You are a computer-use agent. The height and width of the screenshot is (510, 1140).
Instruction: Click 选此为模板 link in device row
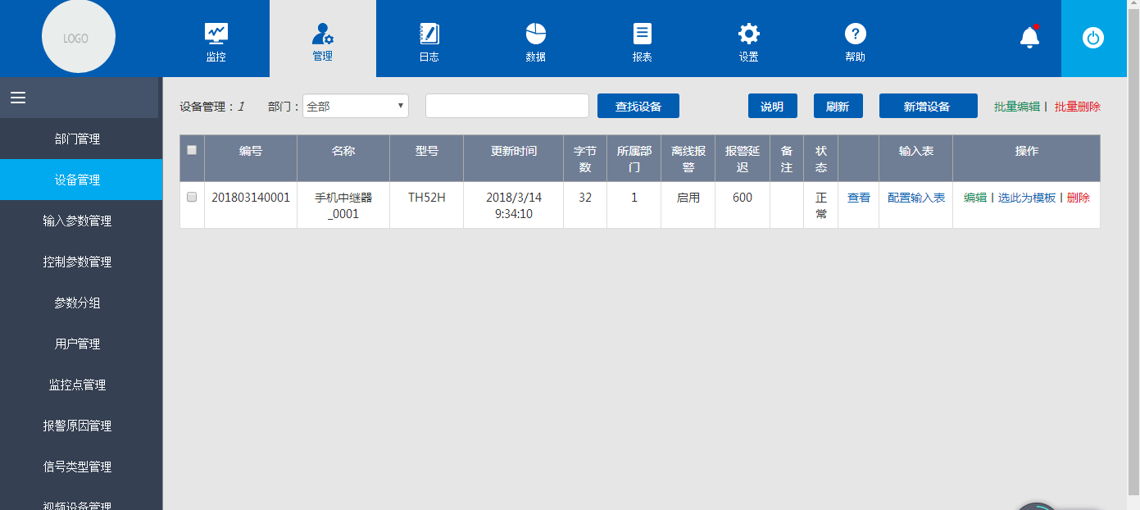tap(1027, 198)
